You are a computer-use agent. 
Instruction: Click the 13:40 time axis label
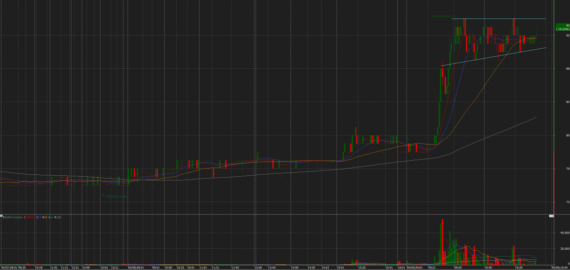click(271, 268)
